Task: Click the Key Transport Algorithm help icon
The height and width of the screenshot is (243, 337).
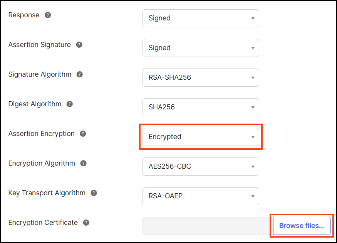Action: (94, 193)
